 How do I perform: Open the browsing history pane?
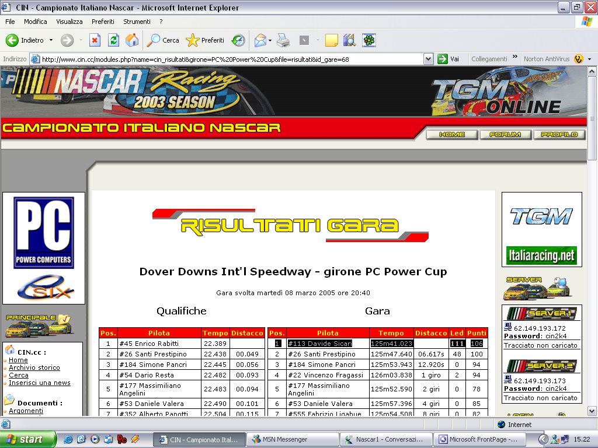(x=238, y=40)
